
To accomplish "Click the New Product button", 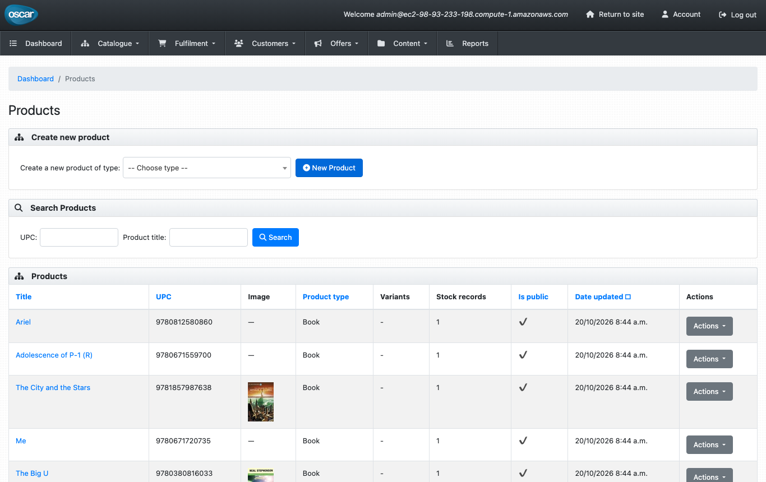I will [329, 168].
